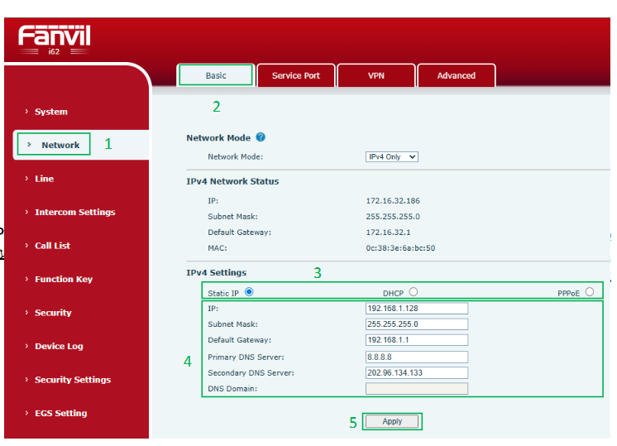Click the Subnet Mask input field
The width and height of the screenshot is (617, 446).
417,324
